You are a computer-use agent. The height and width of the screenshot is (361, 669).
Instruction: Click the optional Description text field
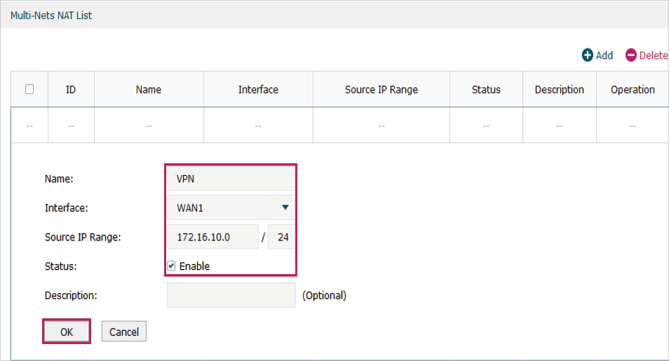(231, 296)
